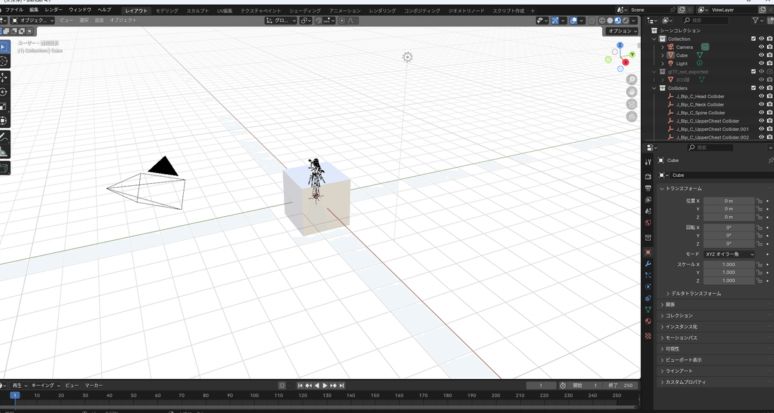Image resolution: width=774 pixels, height=413 pixels.
Task: Open the Output properties tab
Action: tap(648, 188)
